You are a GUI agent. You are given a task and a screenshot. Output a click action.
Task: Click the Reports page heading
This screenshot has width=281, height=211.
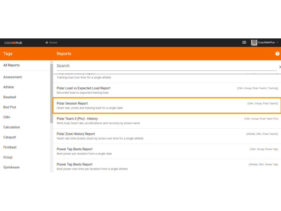[x=64, y=54]
